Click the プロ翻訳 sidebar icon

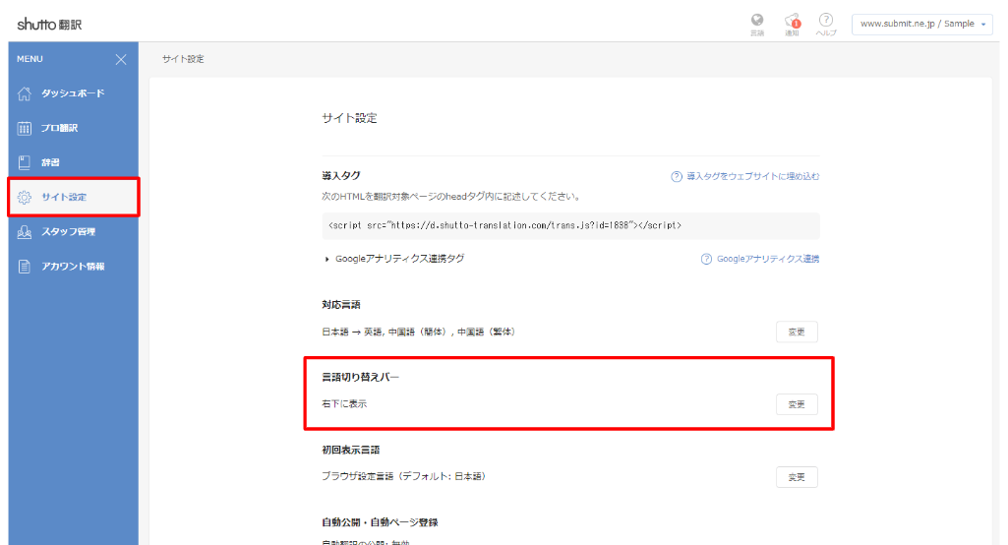click(x=25, y=128)
